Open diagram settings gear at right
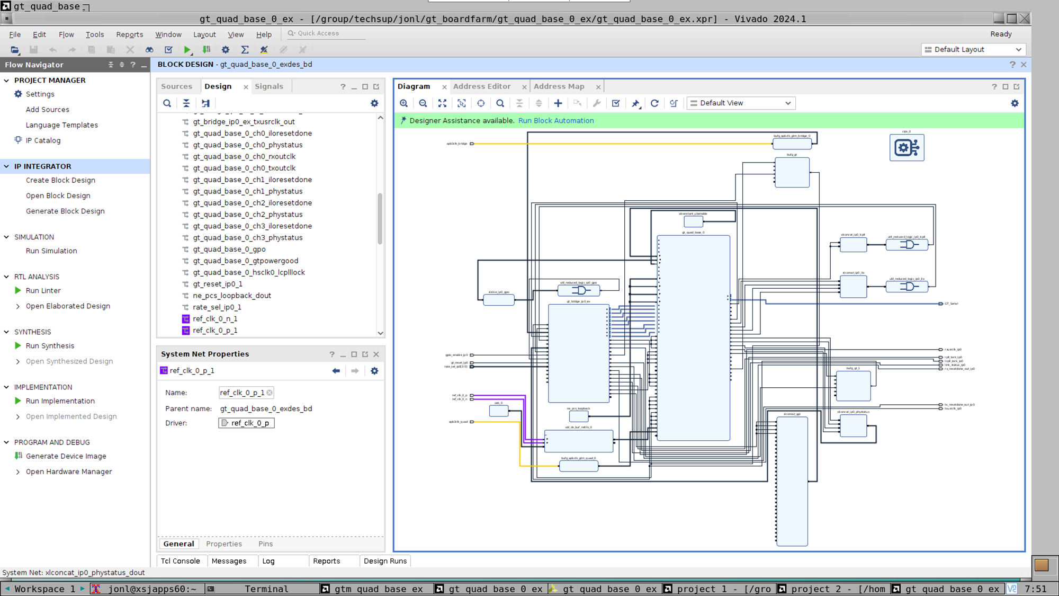Image resolution: width=1059 pixels, height=596 pixels. pyautogui.click(x=1015, y=103)
